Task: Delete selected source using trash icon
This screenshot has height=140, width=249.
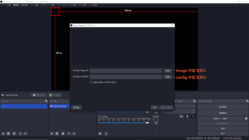Action: (57, 133)
